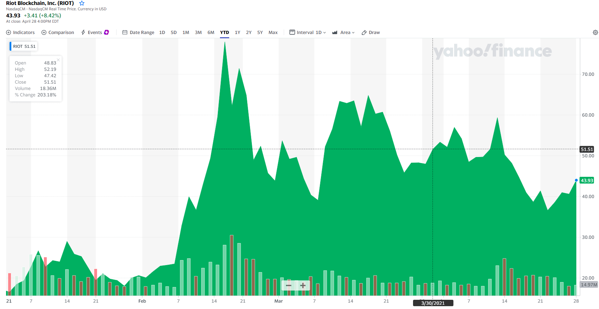Click the blue last-price dot on the chart

pyautogui.click(x=576, y=180)
